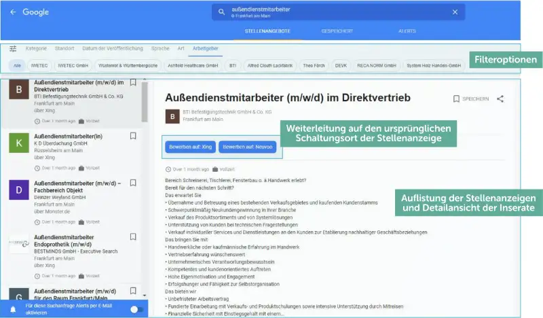This screenshot has height=318, width=543.
Task: Bookmark the BTI Direktvertrieb job listing
Action: (133, 82)
